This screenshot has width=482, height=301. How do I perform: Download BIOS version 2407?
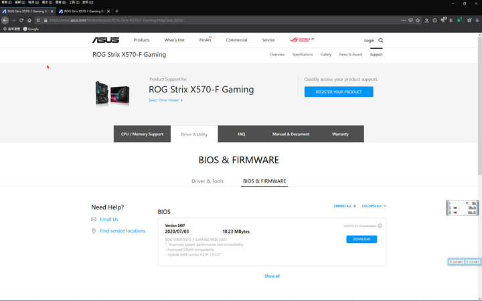361,239
